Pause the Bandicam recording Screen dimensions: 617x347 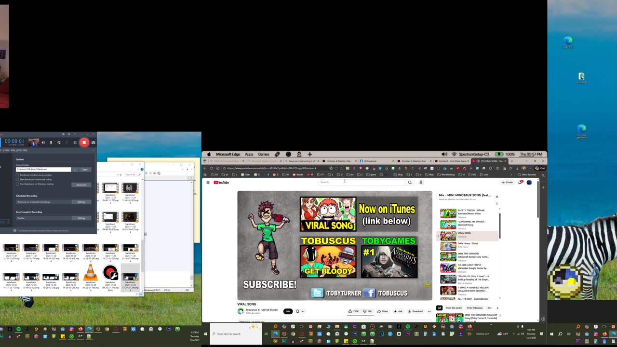(75, 143)
